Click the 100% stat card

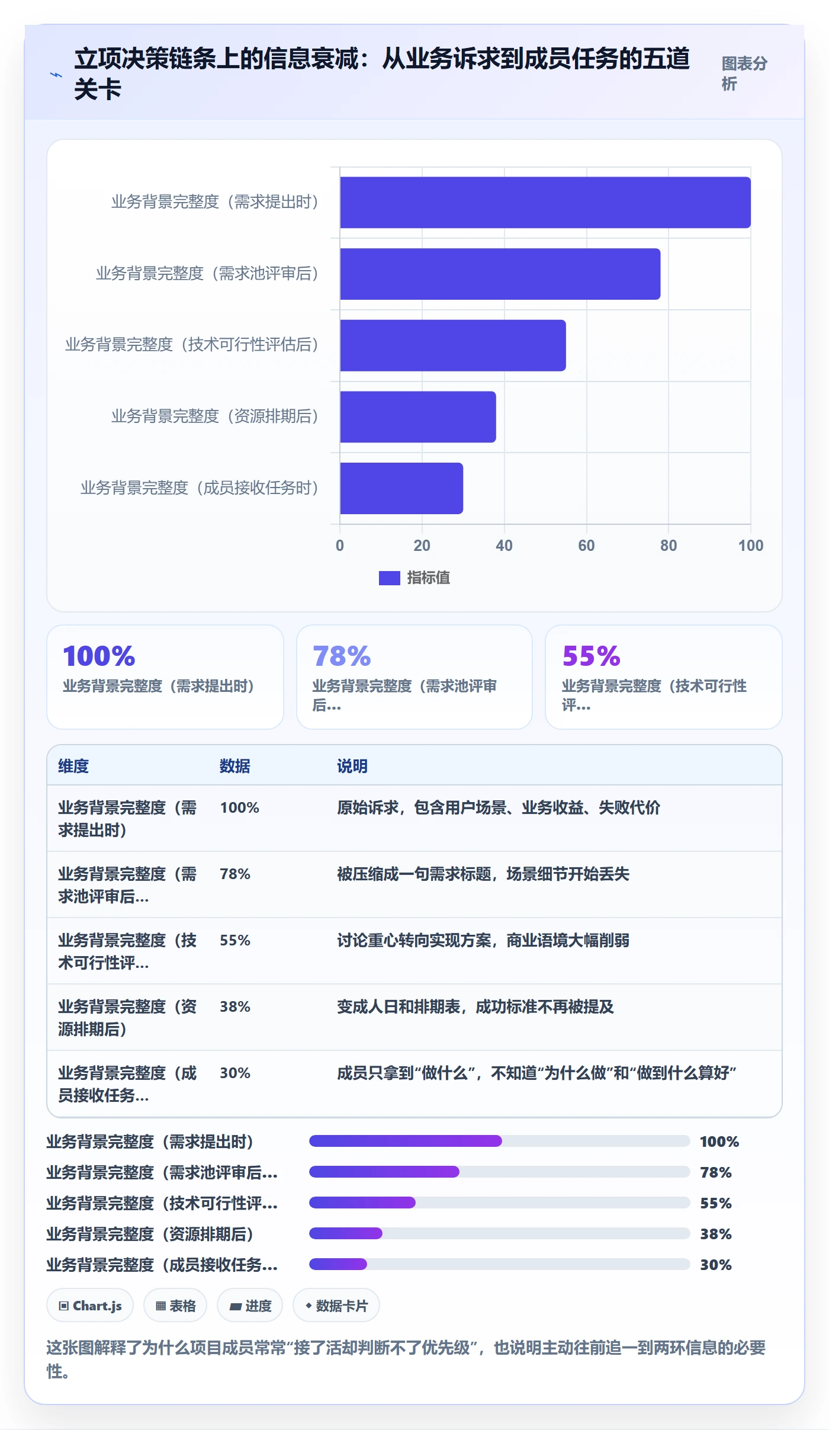click(x=165, y=677)
